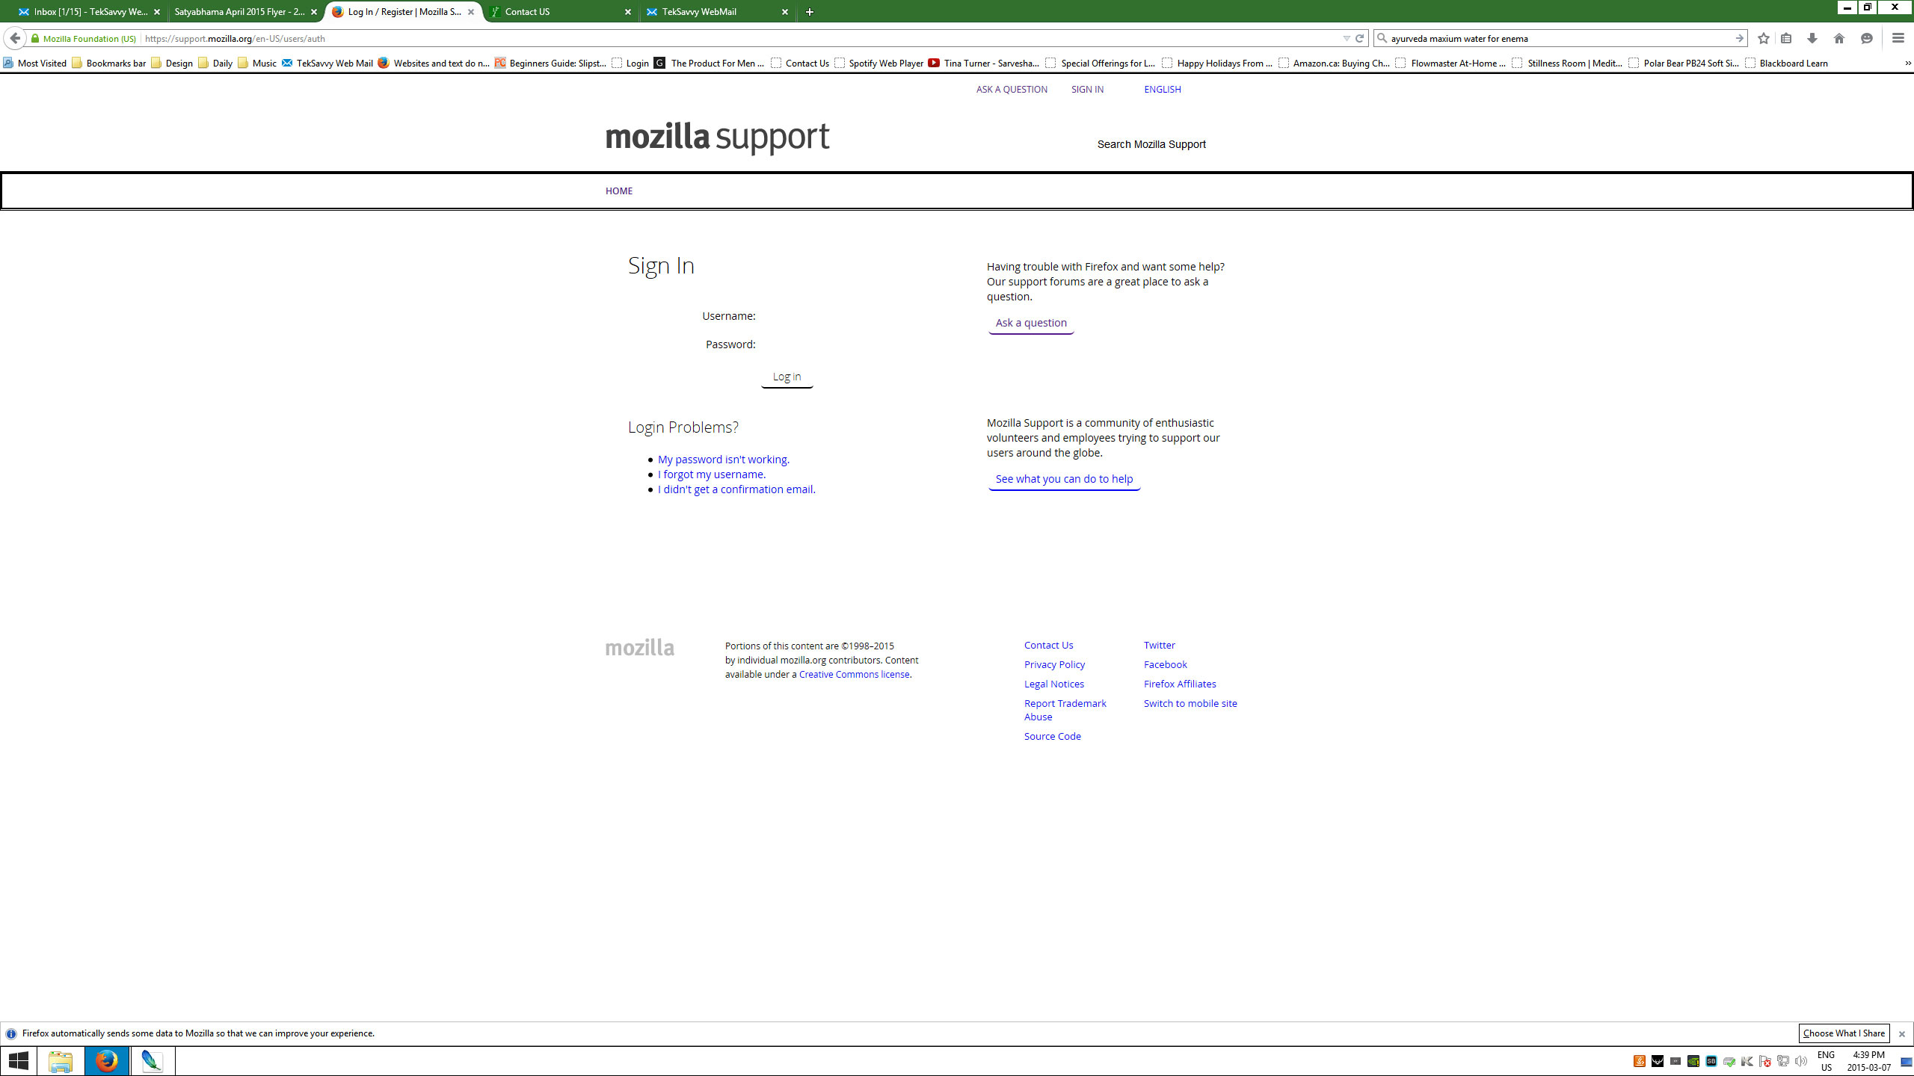
Task: Click the NVIDIA tray icon
Action: tap(1693, 1061)
